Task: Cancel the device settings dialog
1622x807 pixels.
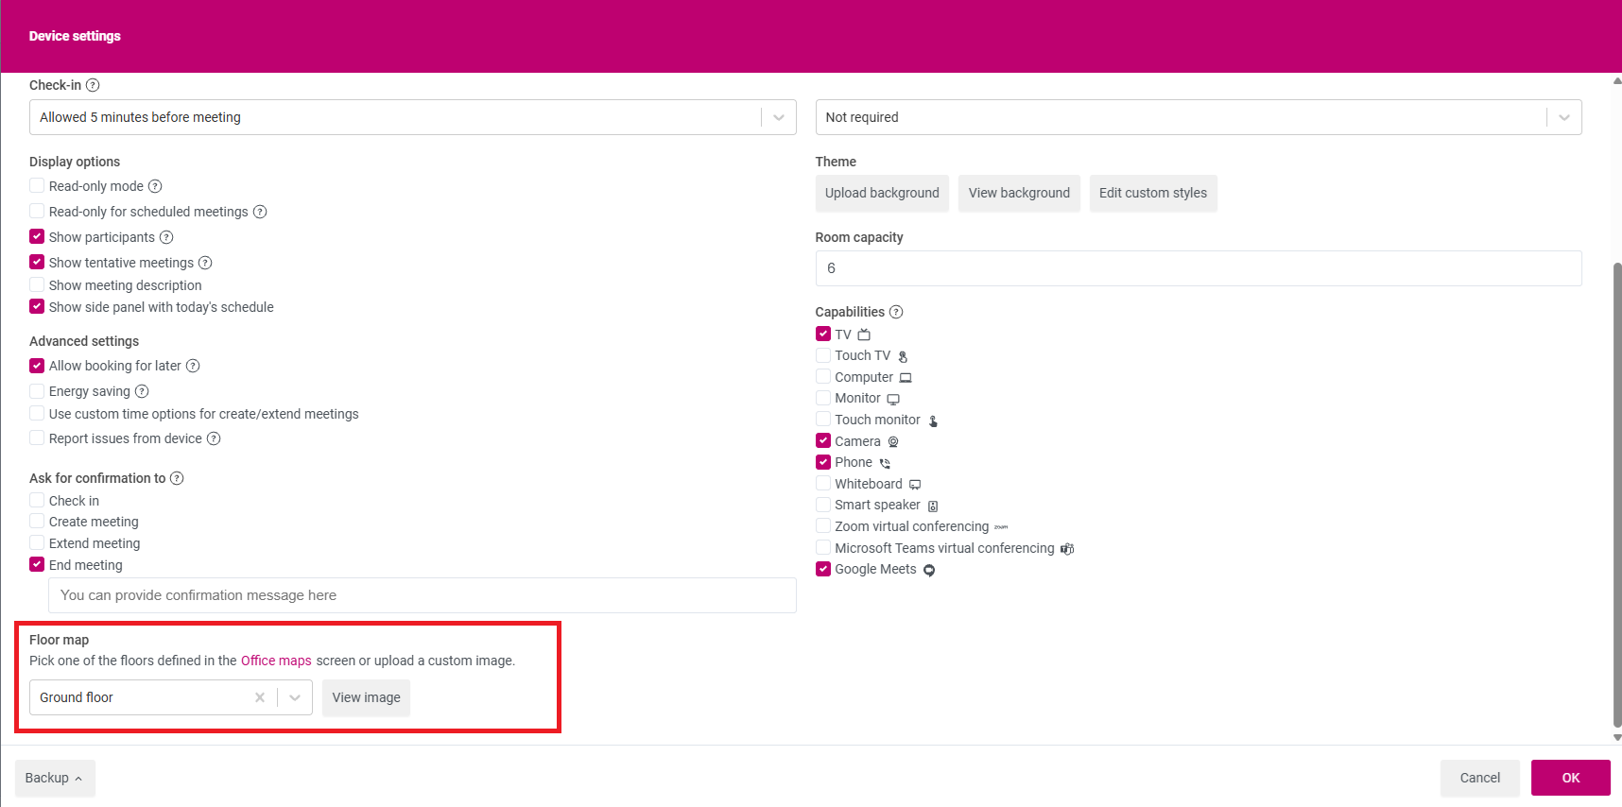Action: [x=1480, y=778]
